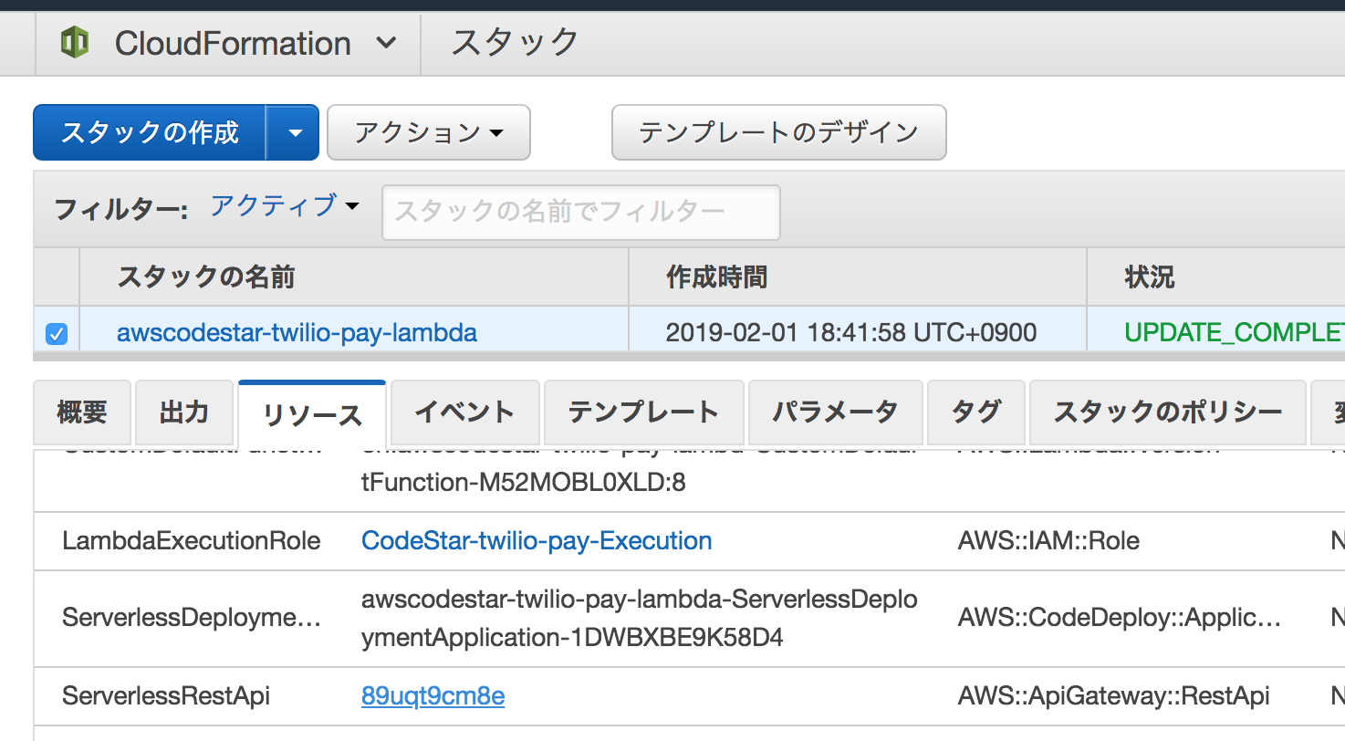Click the tFunction-M52MOBL0XLD:8 physical ID text
Viewport: 1345px width, 741px height.
(x=524, y=482)
